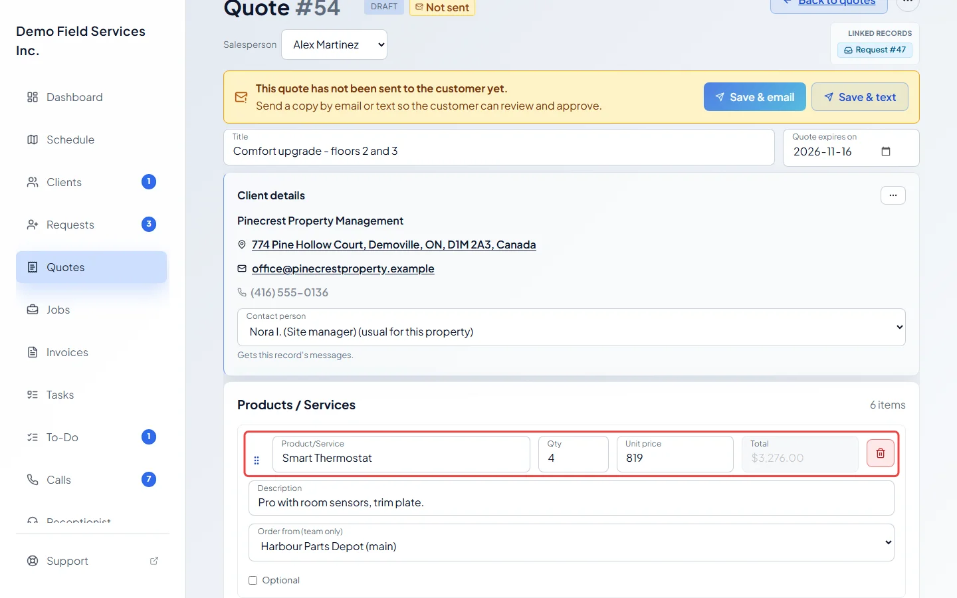The height and width of the screenshot is (598, 957).
Task: Click the Calls phone icon
Action: coord(33,480)
